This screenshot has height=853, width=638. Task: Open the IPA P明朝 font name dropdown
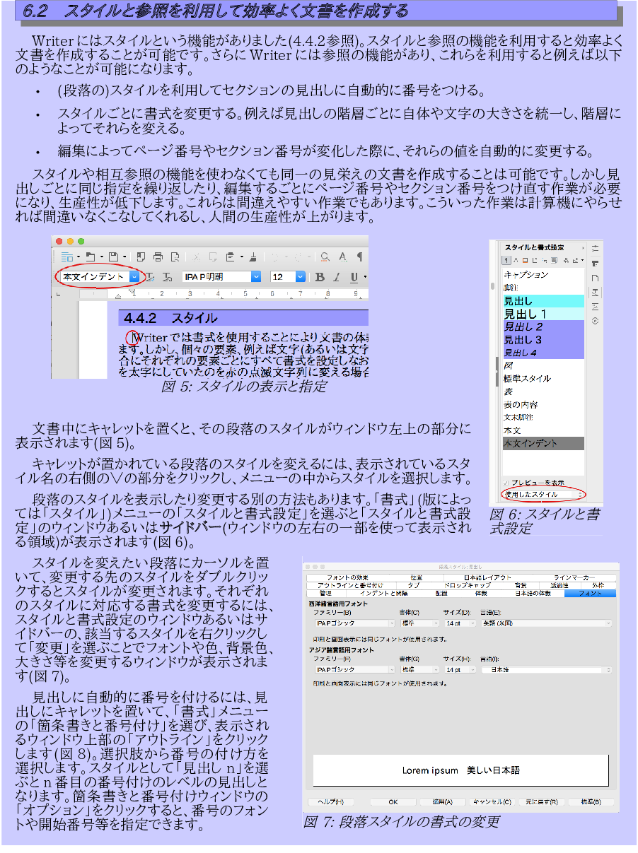pyautogui.click(x=256, y=277)
